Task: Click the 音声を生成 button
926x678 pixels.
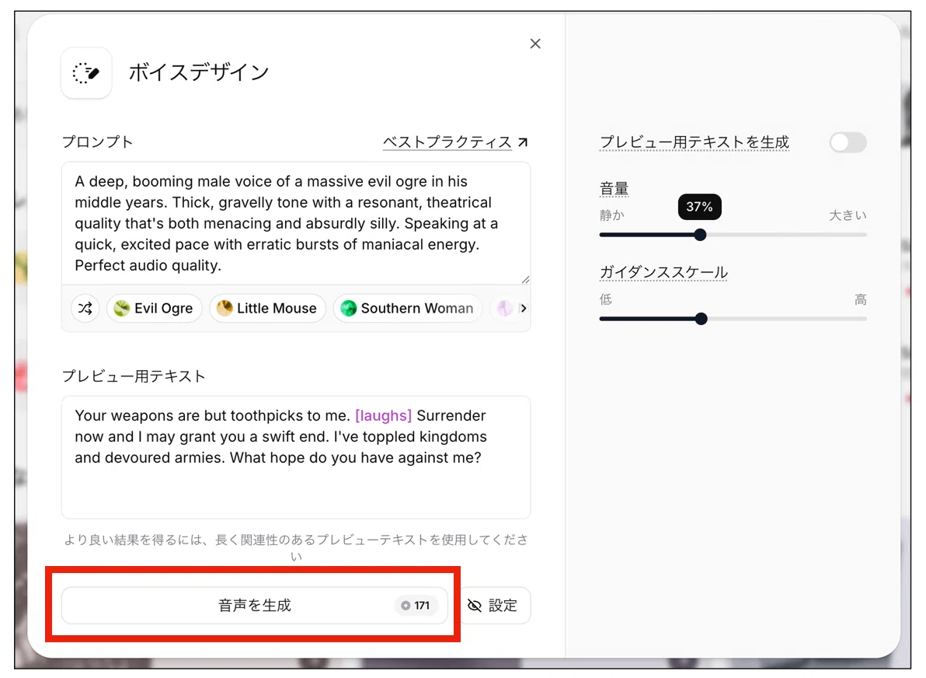Action: (255, 605)
